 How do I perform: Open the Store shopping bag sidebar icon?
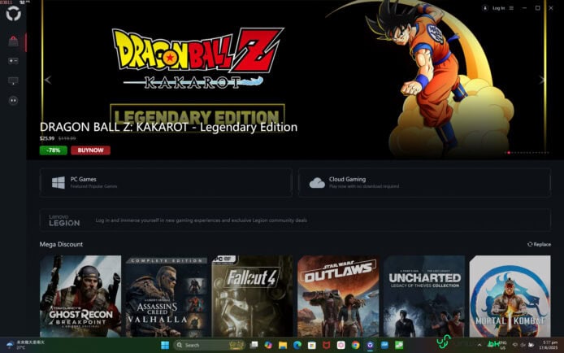pos(13,41)
